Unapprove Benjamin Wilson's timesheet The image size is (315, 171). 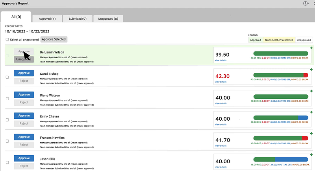click(24, 59)
